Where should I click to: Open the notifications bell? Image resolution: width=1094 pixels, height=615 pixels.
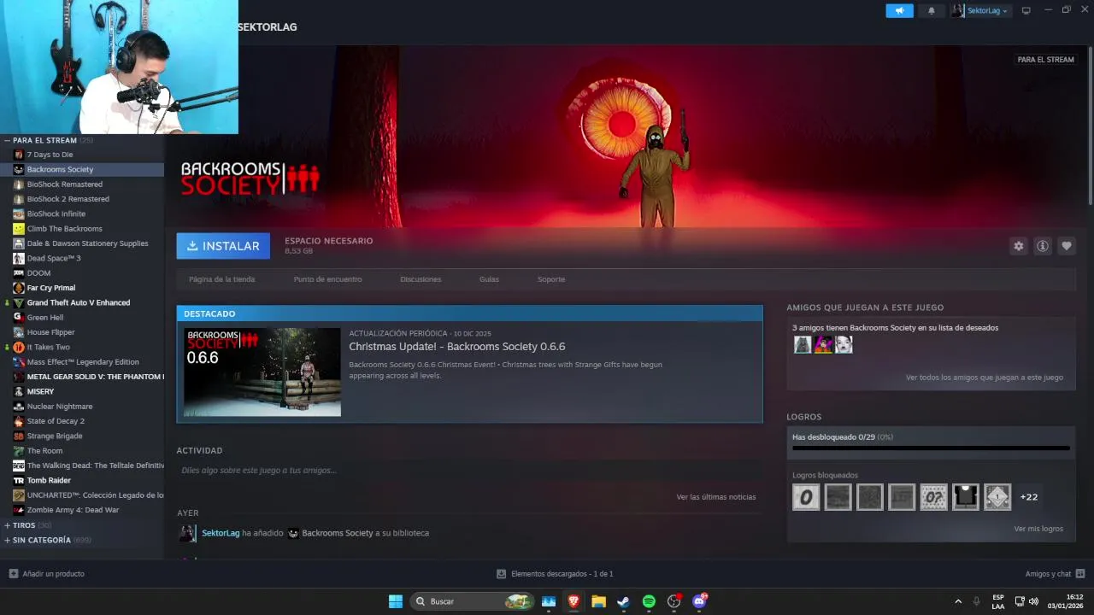[x=931, y=10]
